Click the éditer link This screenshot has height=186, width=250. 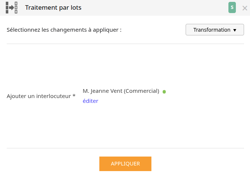coord(90,101)
